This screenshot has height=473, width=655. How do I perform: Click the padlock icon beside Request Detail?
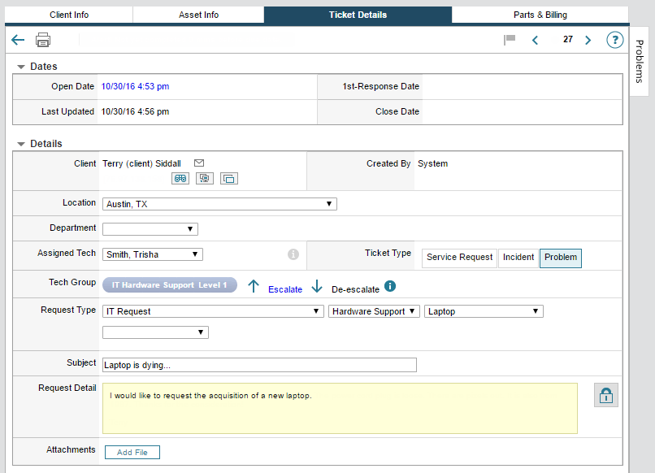(605, 395)
